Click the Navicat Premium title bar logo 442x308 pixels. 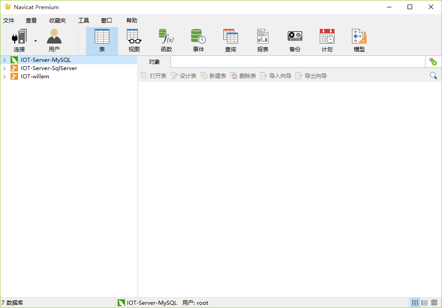coord(8,7)
